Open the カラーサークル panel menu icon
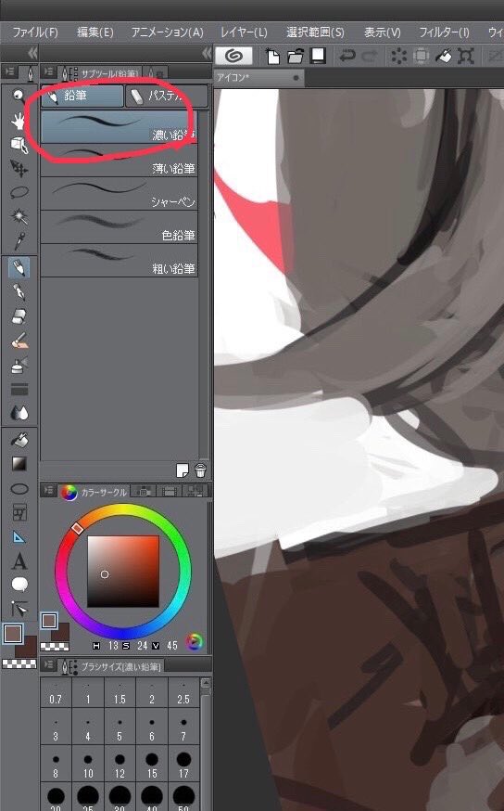Screen dimensions: 504x811 49,490
